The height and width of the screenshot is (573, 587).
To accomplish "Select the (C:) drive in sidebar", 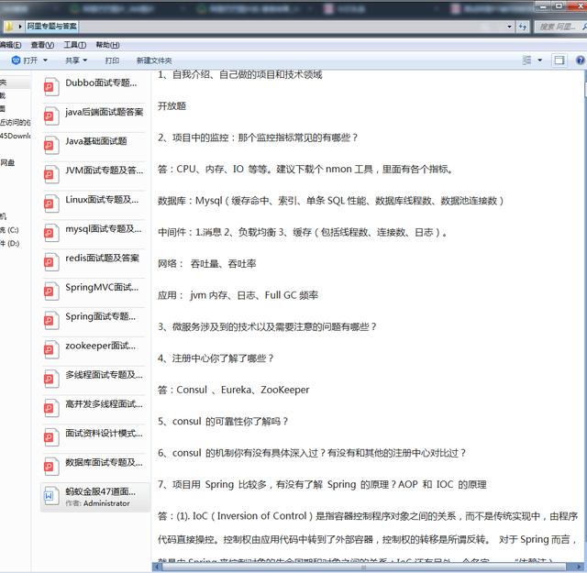I will 10,230.
